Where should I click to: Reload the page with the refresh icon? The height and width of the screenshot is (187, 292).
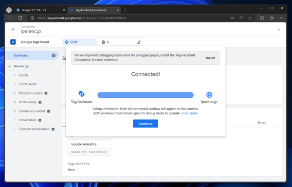(20, 18)
